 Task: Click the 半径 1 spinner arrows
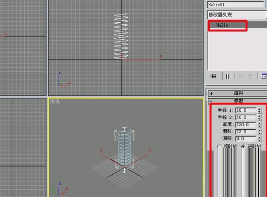[x=259, y=110]
